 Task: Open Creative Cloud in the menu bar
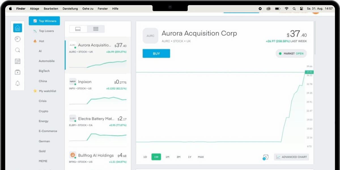pos(269,9)
